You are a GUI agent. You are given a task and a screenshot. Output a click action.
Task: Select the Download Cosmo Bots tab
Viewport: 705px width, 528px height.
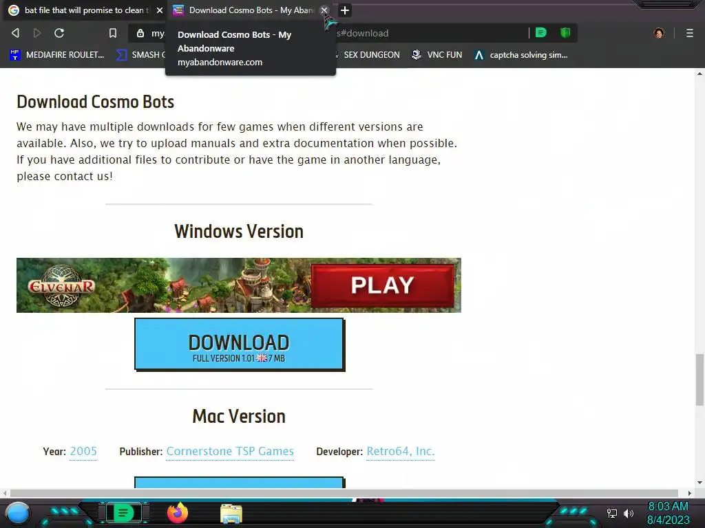pos(249,10)
